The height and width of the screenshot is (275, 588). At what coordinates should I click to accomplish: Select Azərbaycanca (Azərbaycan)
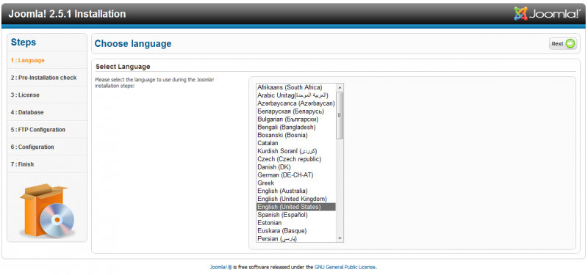(296, 103)
